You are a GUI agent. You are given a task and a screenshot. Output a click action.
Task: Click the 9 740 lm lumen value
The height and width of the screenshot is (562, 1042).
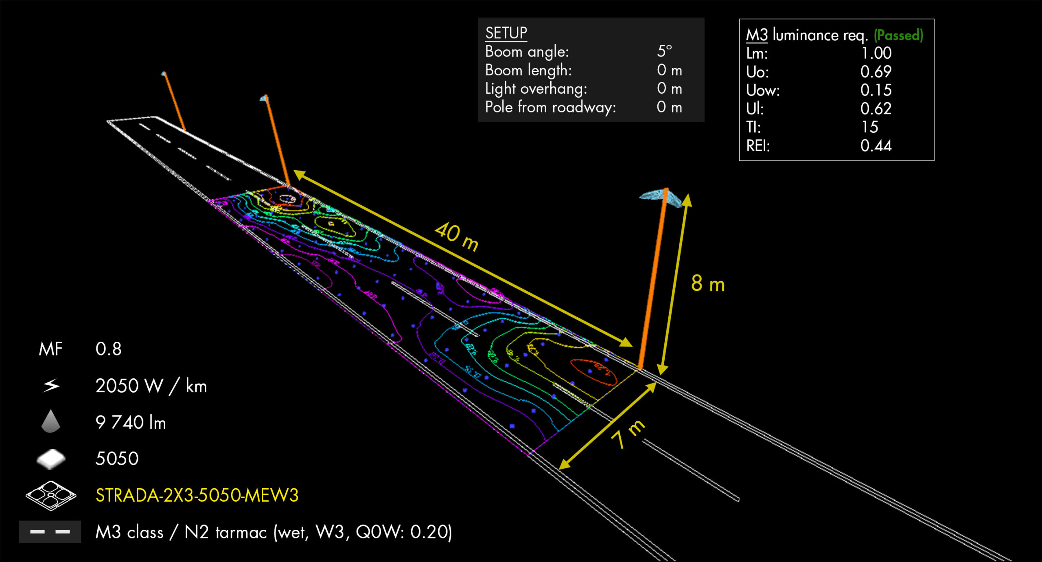(x=131, y=422)
